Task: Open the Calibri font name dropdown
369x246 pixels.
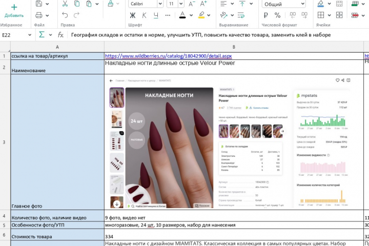Action: coord(160,4)
